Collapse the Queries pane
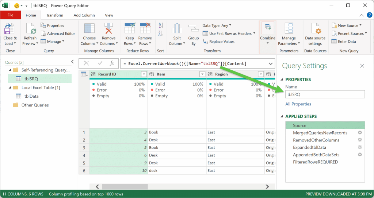 point(73,62)
